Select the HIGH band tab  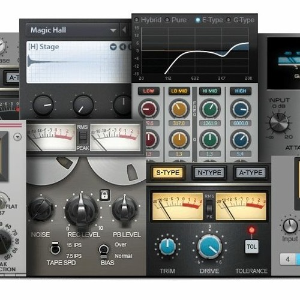pyautogui.click(x=241, y=91)
